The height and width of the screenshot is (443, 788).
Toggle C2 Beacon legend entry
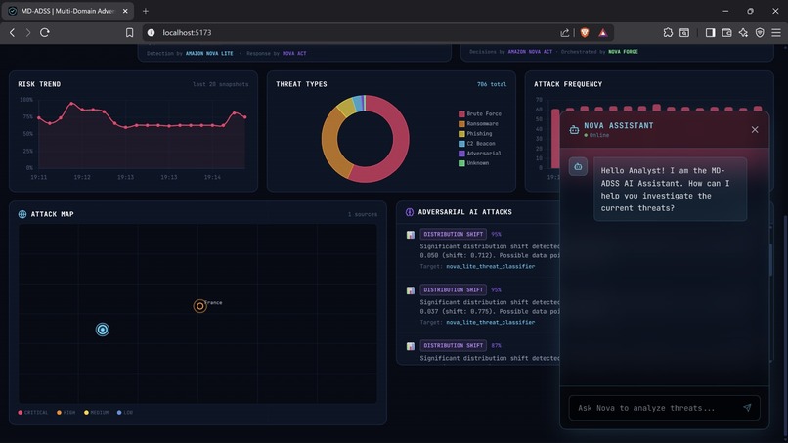click(x=476, y=144)
